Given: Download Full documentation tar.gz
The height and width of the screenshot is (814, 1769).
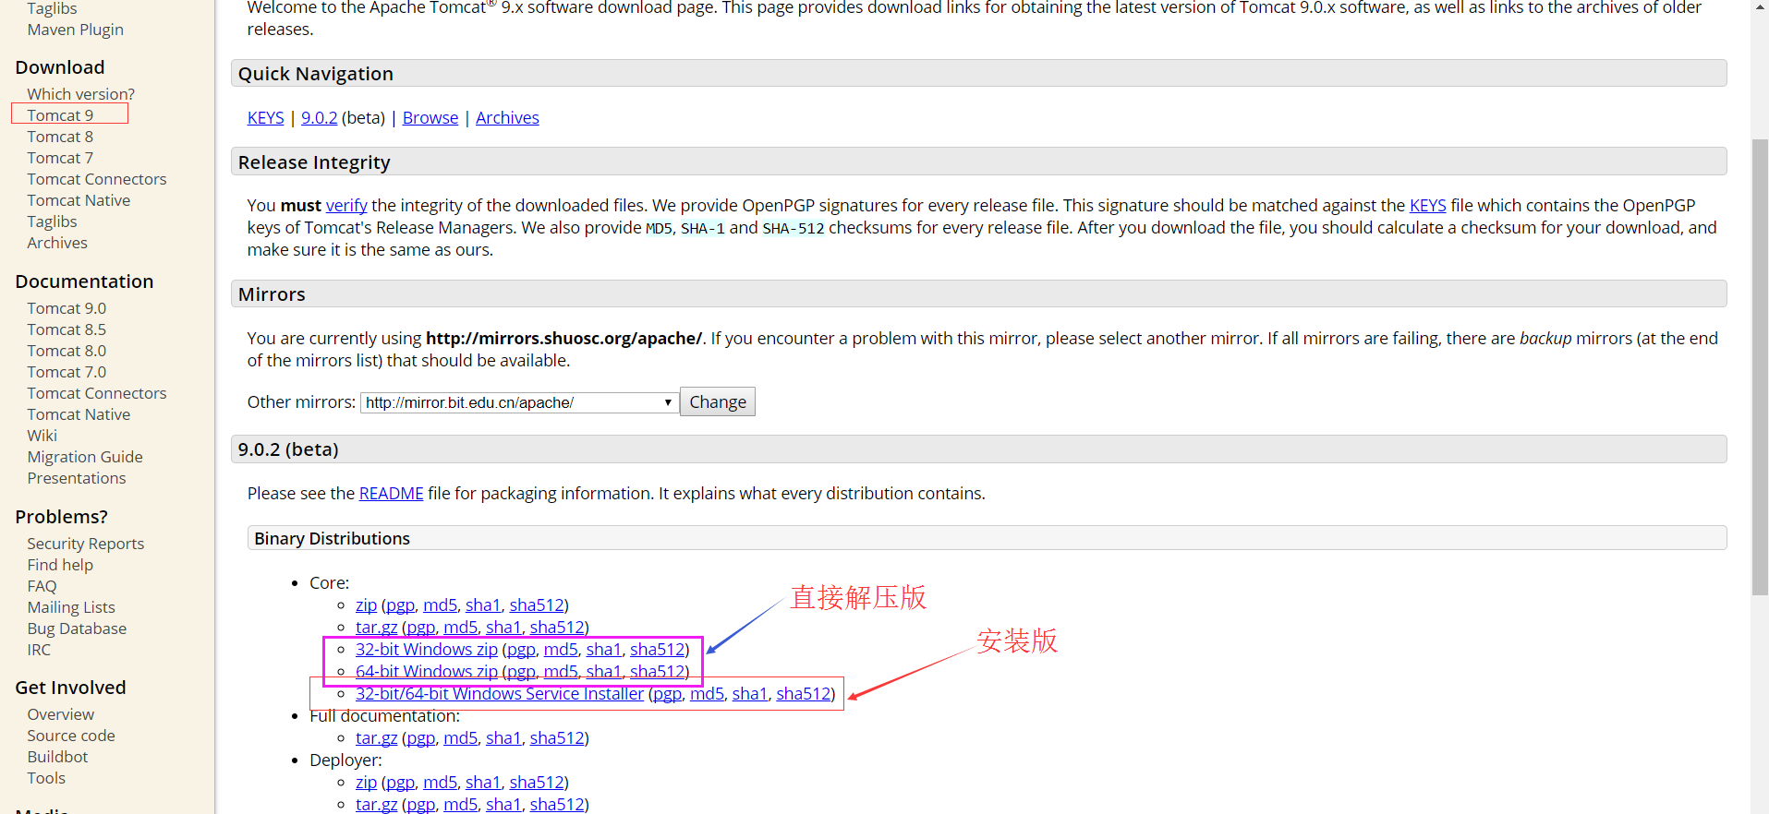Looking at the screenshot, I should (x=376, y=738).
